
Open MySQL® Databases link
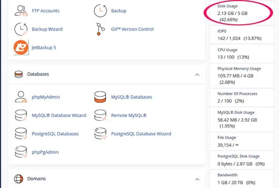[x=132, y=97]
